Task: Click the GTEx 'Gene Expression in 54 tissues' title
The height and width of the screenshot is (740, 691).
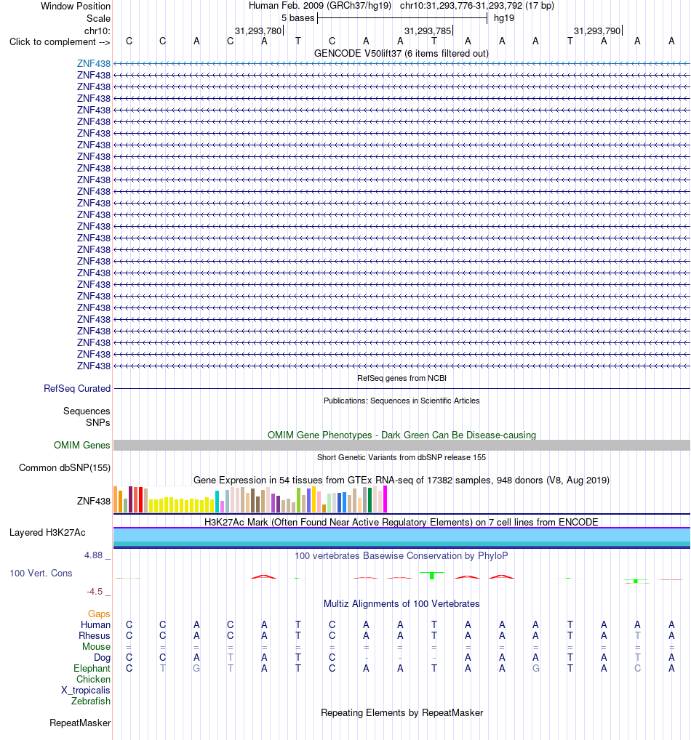Action: coord(402,480)
